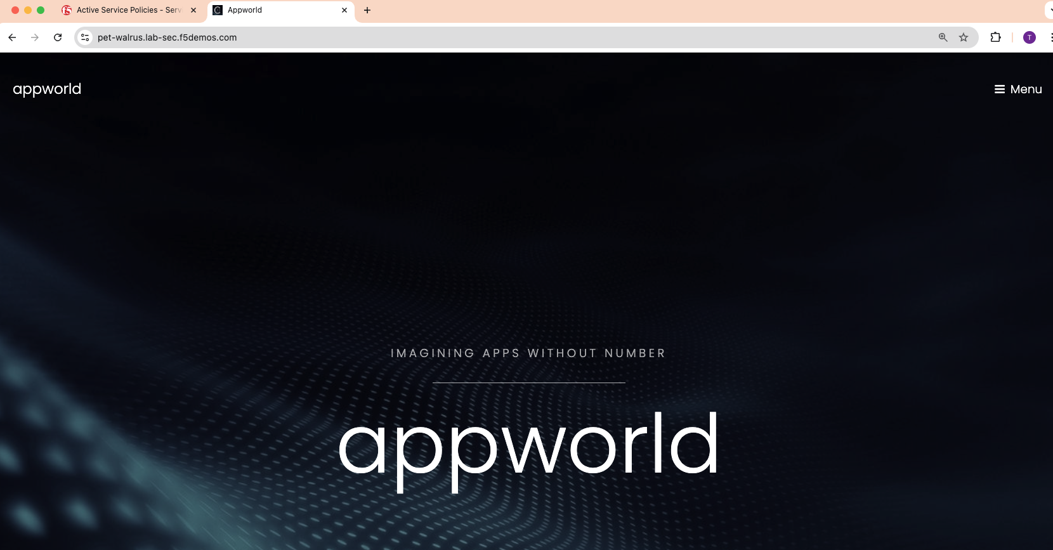
Task: Open the Chrome profile avatar
Action: (x=1030, y=37)
